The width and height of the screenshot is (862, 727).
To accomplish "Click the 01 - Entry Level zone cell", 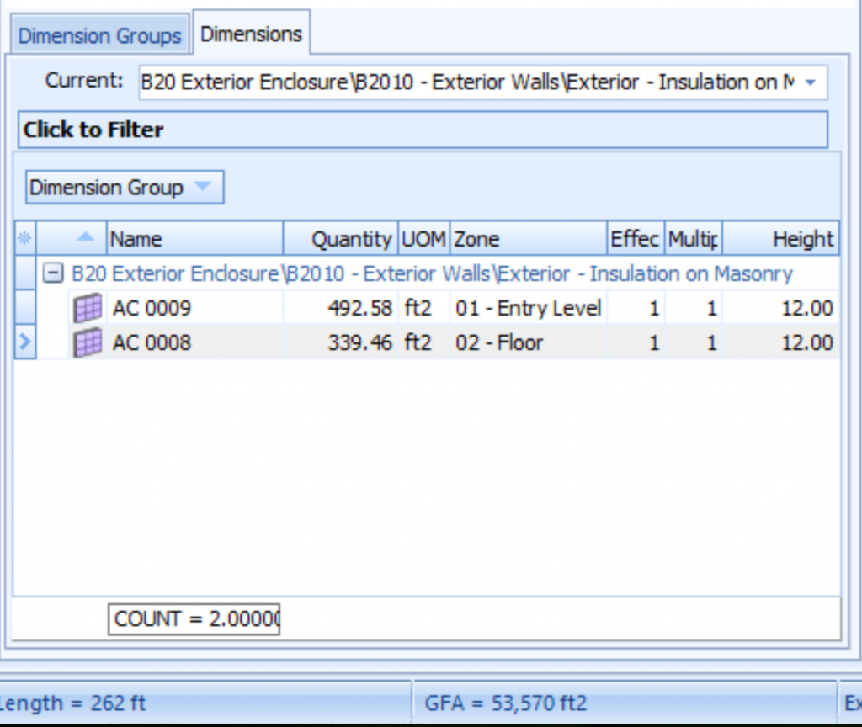I will (x=529, y=308).
